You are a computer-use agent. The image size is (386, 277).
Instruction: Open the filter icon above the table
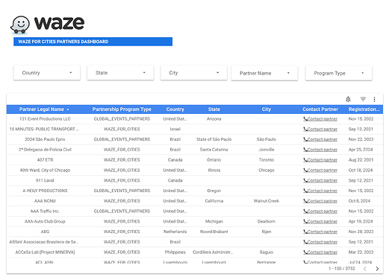tap(363, 99)
